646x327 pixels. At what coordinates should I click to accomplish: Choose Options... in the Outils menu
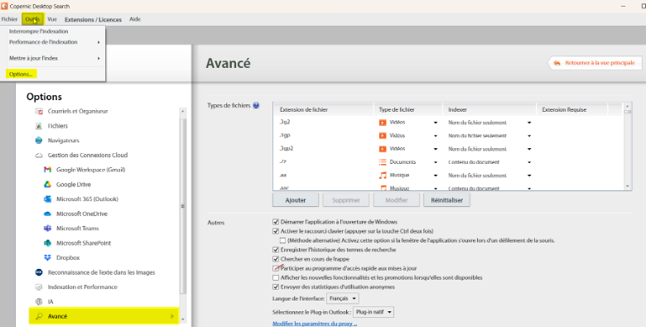tap(21, 75)
